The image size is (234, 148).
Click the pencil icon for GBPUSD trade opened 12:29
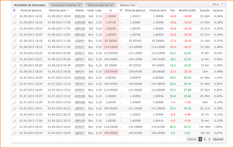click(x=15, y=102)
